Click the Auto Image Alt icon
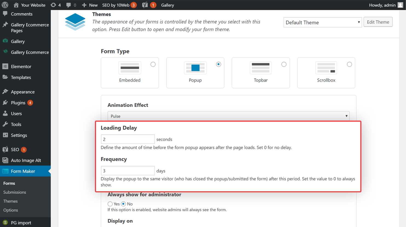The height and width of the screenshot is (227, 406). point(5,160)
